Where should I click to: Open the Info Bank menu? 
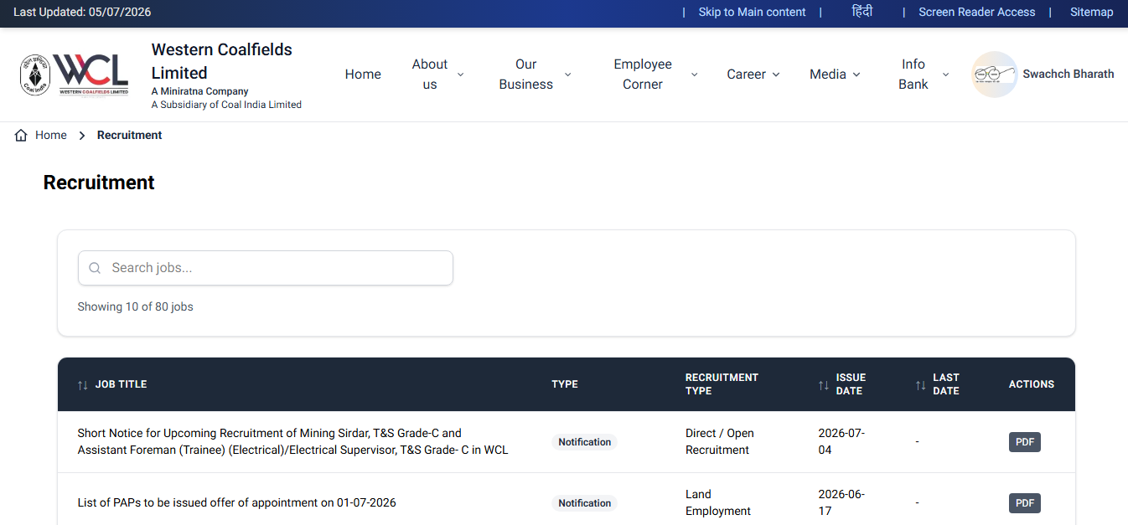913,75
